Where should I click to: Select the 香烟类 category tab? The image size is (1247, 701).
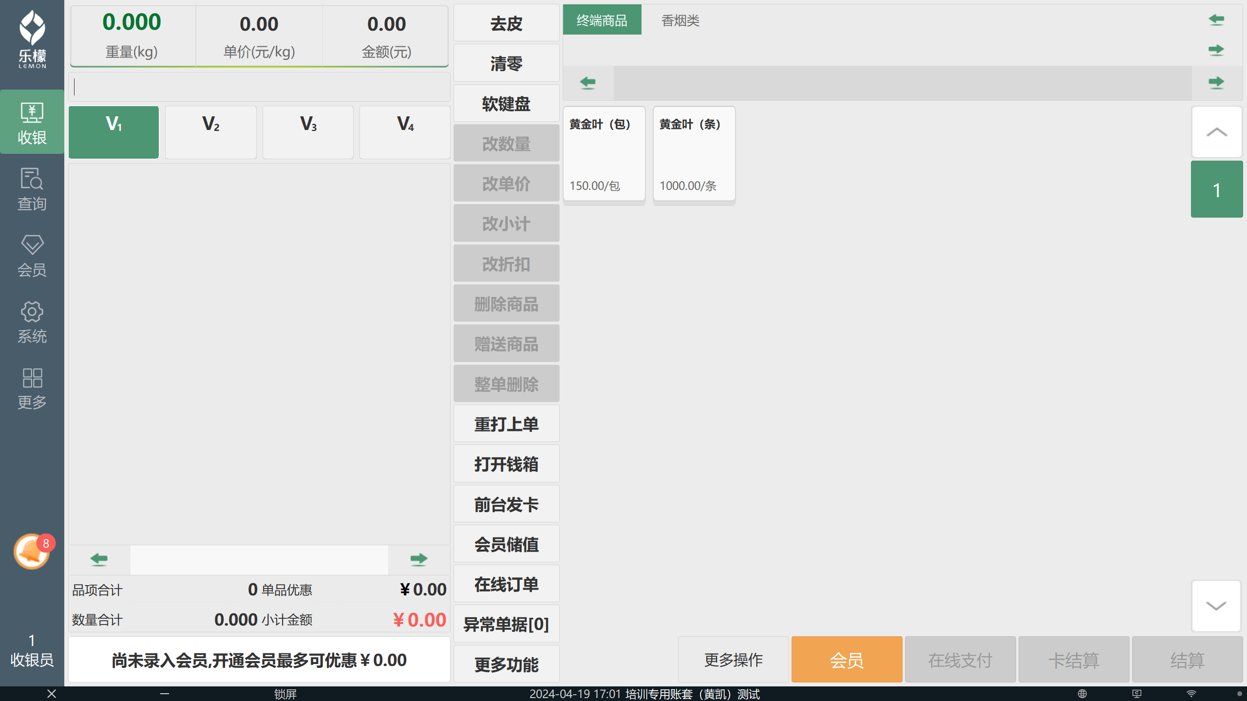pyautogui.click(x=680, y=20)
